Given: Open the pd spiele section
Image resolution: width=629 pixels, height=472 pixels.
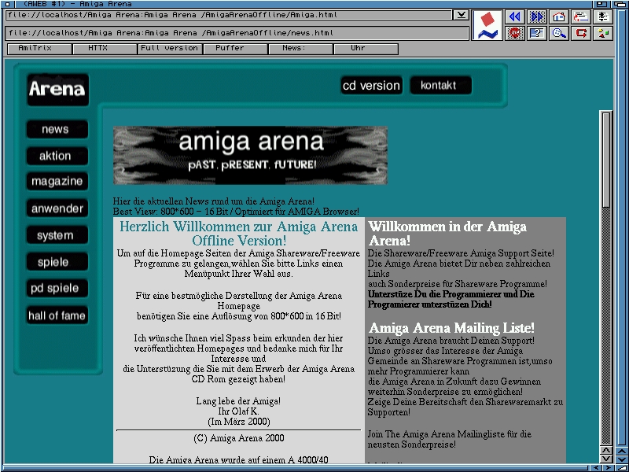Looking at the screenshot, I should pos(57,288).
